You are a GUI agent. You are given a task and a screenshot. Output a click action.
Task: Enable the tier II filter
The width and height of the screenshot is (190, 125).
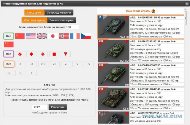coord(20,73)
